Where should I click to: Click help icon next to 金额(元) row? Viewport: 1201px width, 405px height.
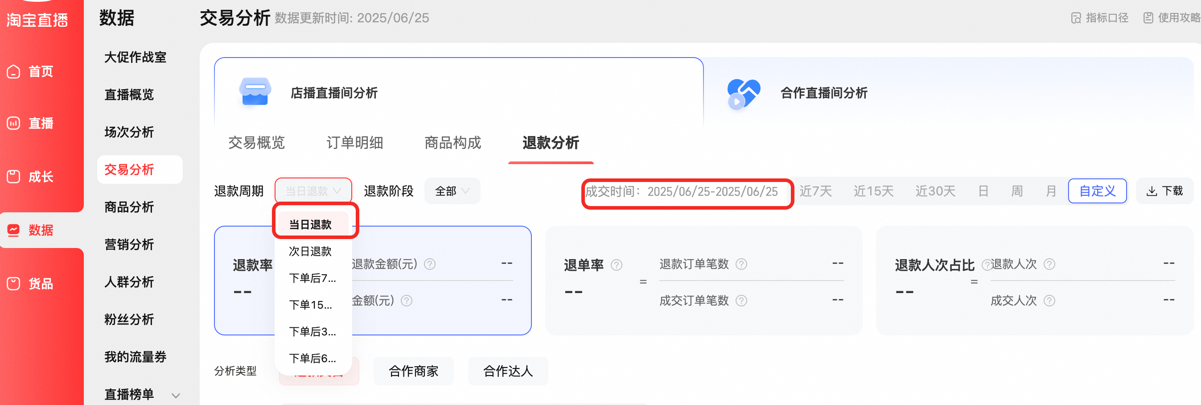pos(407,301)
